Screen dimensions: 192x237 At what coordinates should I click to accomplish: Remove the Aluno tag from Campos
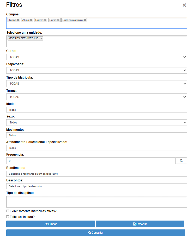pos(31,20)
